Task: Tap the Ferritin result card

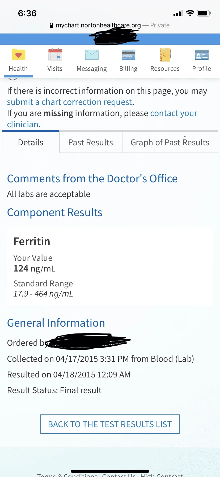Action: click(110, 266)
